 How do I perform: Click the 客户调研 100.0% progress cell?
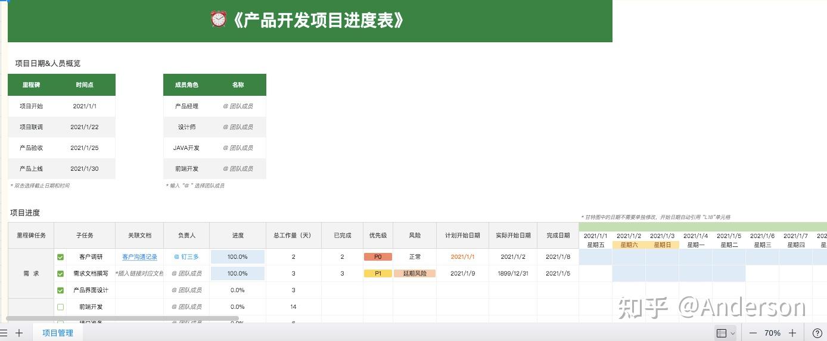pos(238,257)
